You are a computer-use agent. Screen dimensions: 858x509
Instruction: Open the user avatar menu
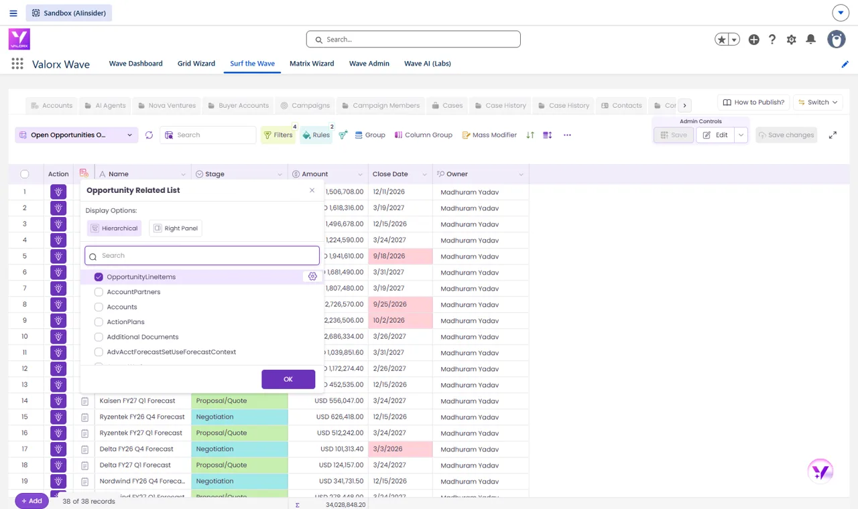point(837,39)
